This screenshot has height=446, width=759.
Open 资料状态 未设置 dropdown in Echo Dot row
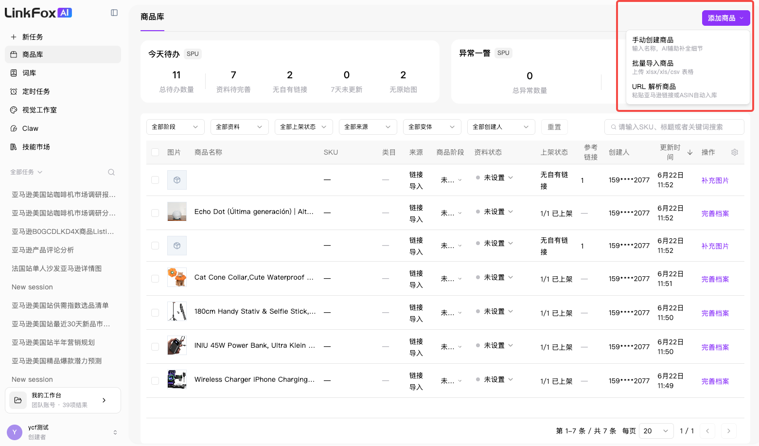[x=494, y=212]
